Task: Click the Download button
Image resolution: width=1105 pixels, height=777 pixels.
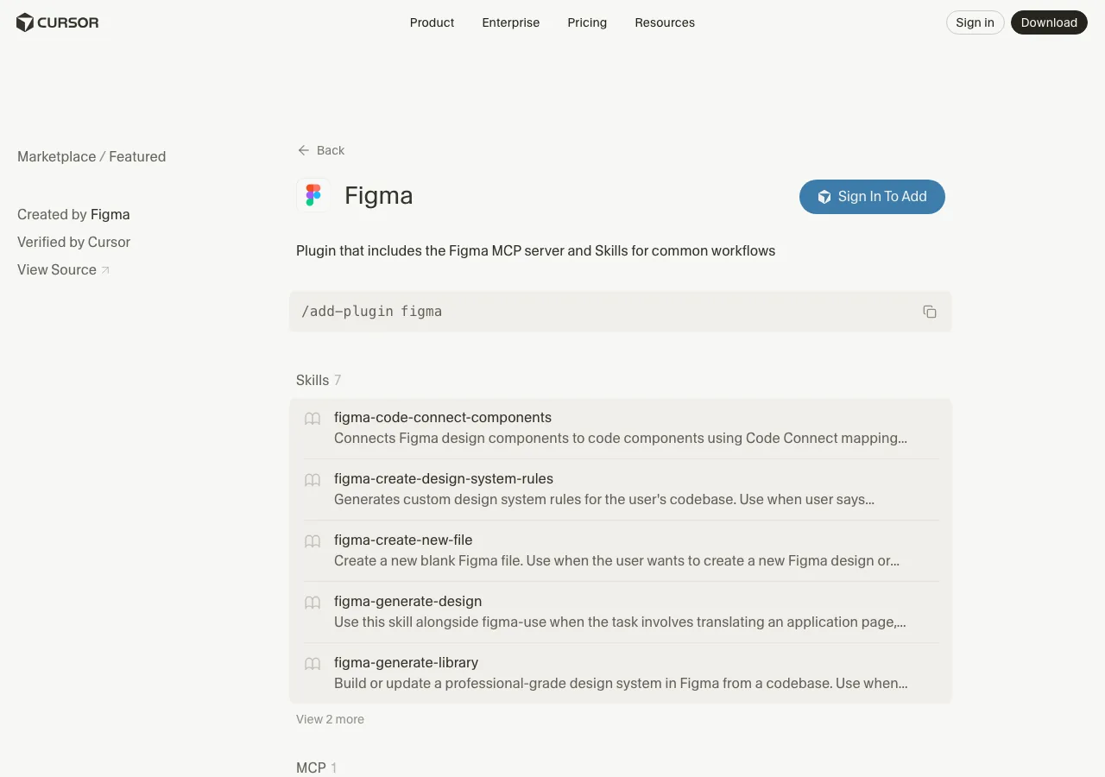Action: [1049, 22]
